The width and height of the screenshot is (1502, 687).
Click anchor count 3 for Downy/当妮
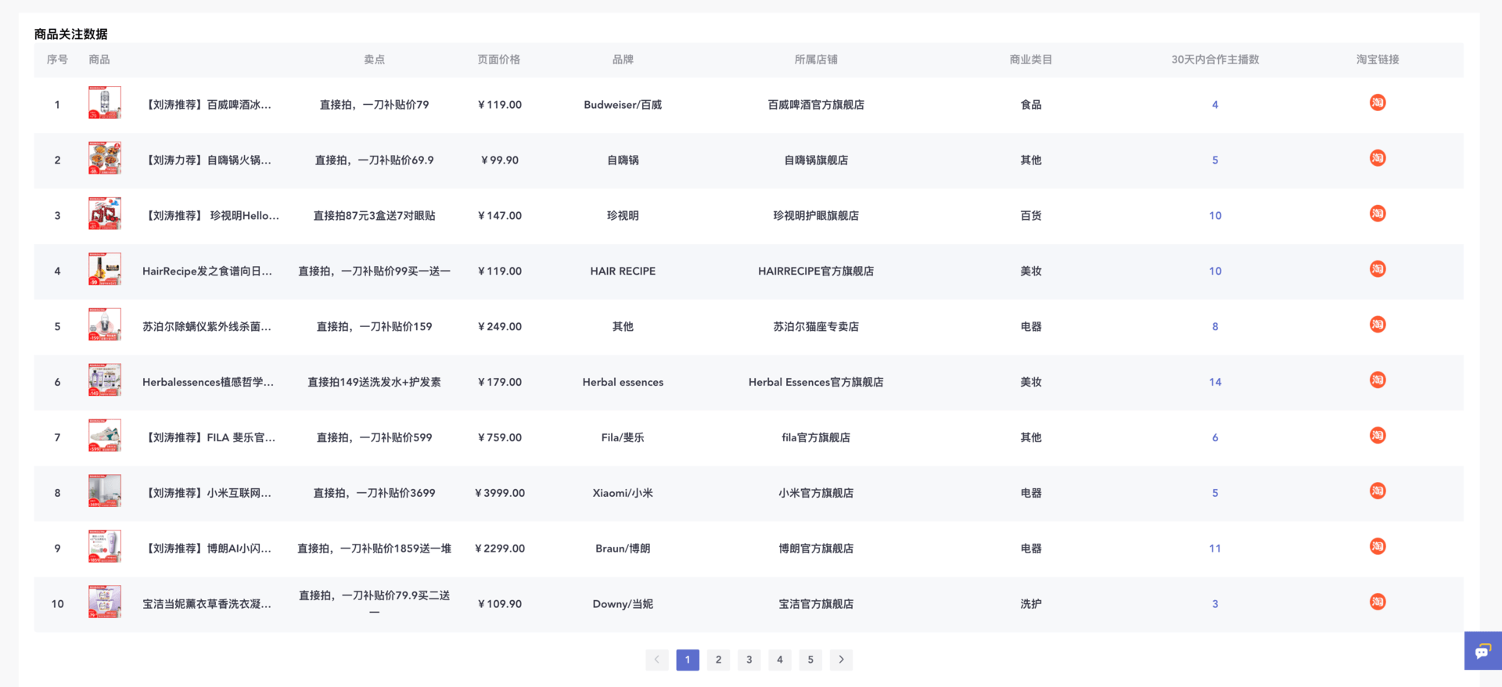[x=1215, y=605]
